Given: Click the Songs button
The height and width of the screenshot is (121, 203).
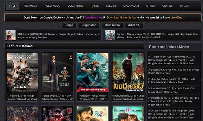Looking at the screenshot, I should [x=69, y=25].
